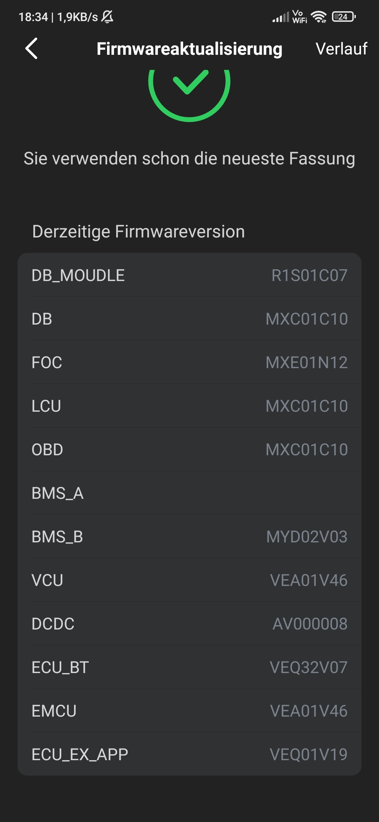
Task: Select the ECU_BT firmware row
Action: pyautogui.click(x=189, y=667)
